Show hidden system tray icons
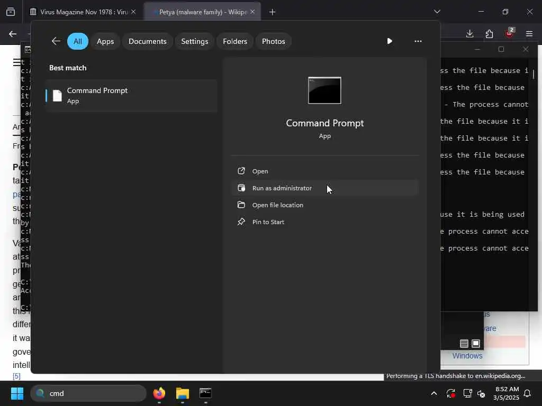 coord(434,393)
